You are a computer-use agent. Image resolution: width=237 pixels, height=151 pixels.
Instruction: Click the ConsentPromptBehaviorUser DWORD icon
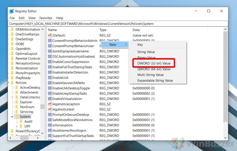click(x=49, y=46)
